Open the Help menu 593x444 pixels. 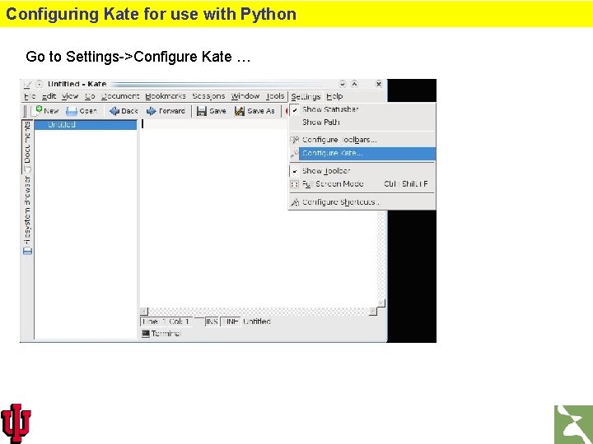pyautogui.click(x=334, y=96)
